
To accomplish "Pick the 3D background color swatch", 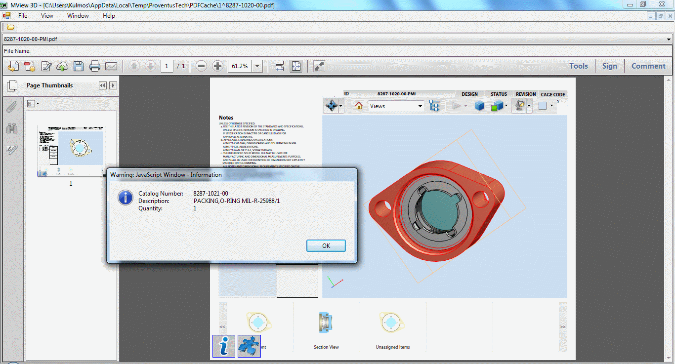I will pos(543,106).
